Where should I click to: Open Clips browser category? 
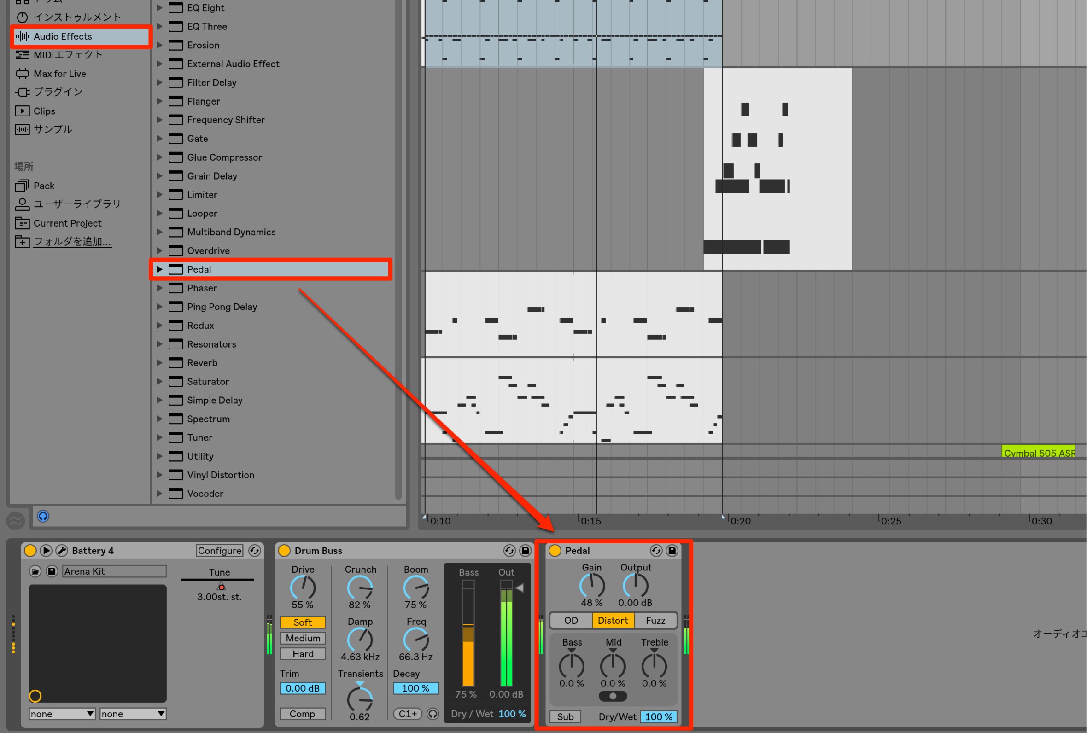(35, 111)
